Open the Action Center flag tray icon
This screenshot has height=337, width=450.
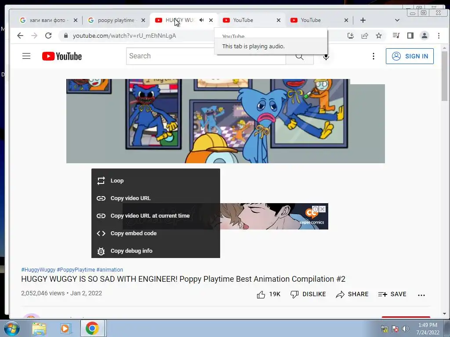click(395, 329)
